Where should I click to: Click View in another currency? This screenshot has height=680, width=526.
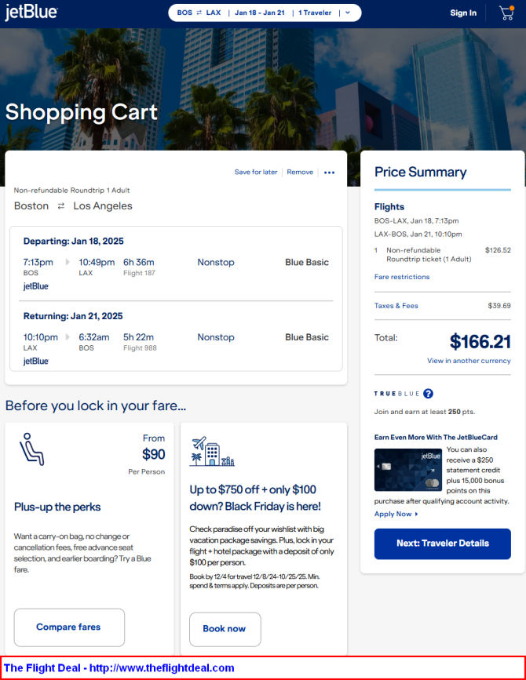click(469, 361)
